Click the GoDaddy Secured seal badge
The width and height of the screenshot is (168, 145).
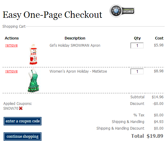click(x=122, y=11)
